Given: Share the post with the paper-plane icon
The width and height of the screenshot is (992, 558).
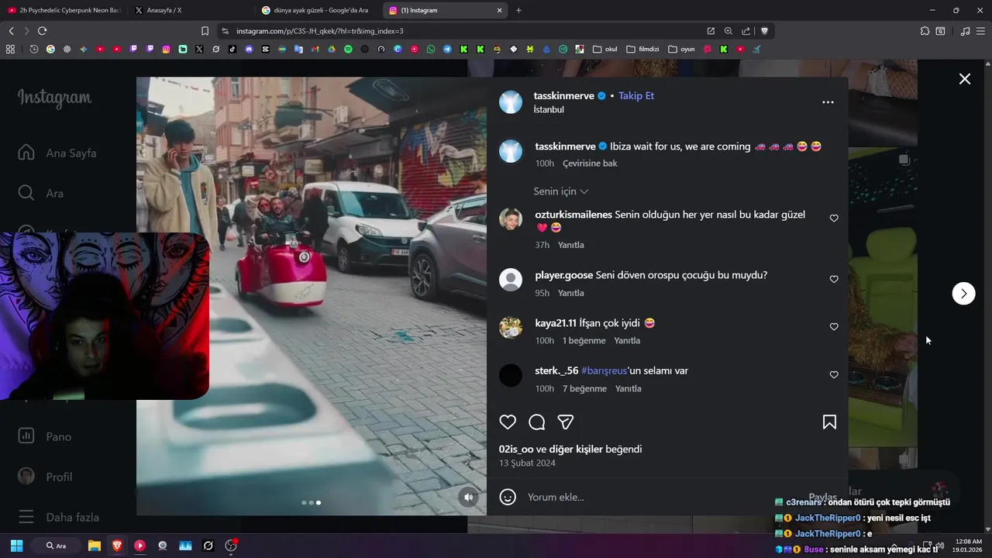Looking at the screenshot, I should 566,422.
